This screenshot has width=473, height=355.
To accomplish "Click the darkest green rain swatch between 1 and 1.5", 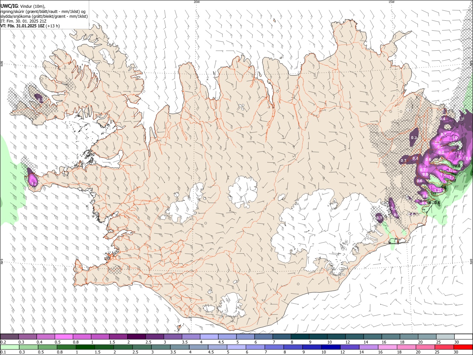I will click(85, 347).
